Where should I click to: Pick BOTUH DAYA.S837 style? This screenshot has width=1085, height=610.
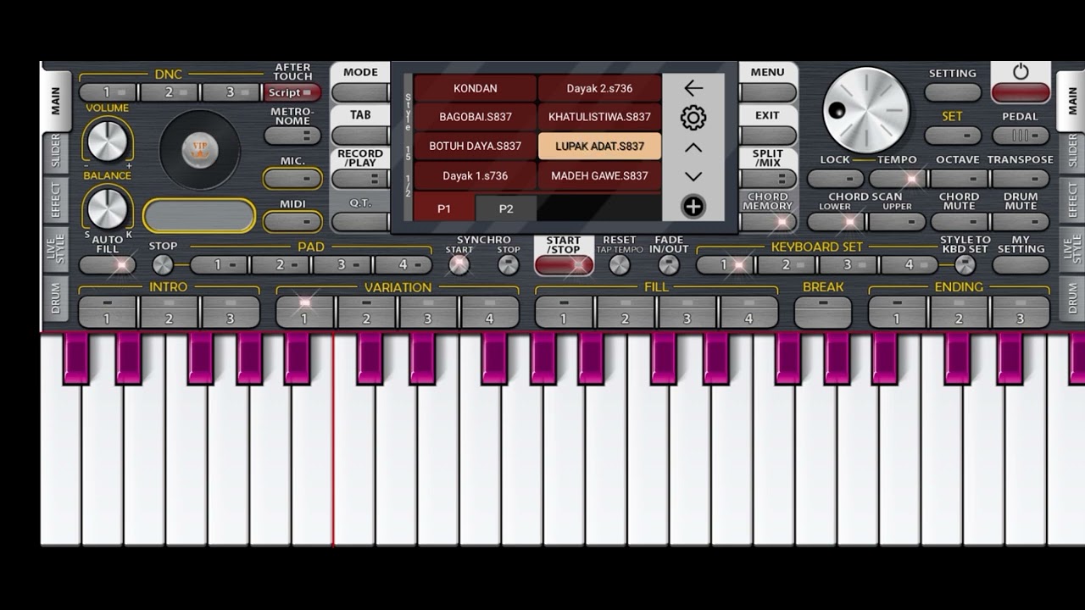pos(476,146)
